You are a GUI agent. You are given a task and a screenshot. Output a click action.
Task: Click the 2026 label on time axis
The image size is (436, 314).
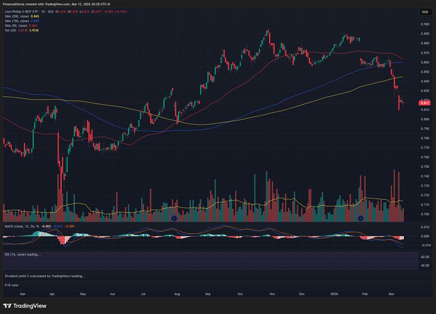point(334,293)
